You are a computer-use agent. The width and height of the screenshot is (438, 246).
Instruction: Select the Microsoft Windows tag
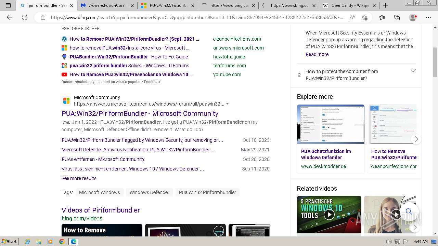pyautogui.click(x=99, y=192)
